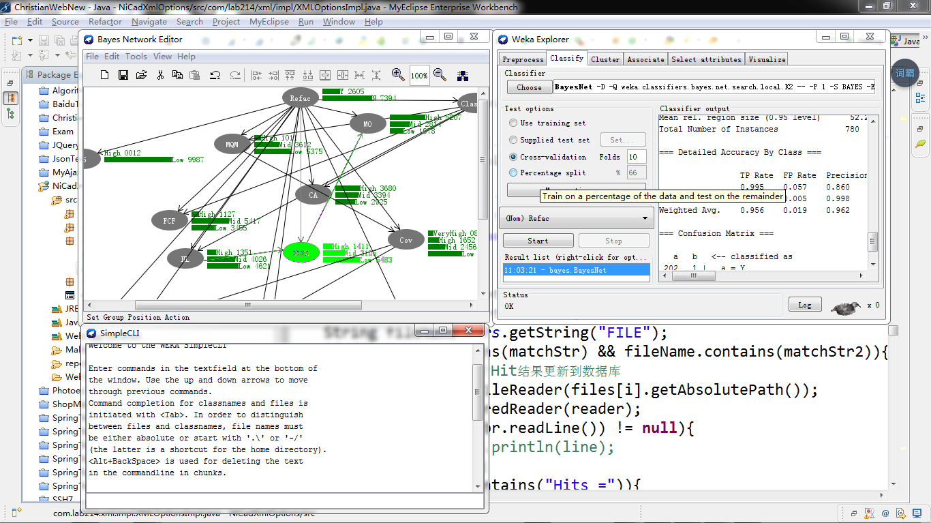This screenshot has width=931, height=523.
Task: Zoom out with the magnifier minus icon
Action: pos(440,75)
